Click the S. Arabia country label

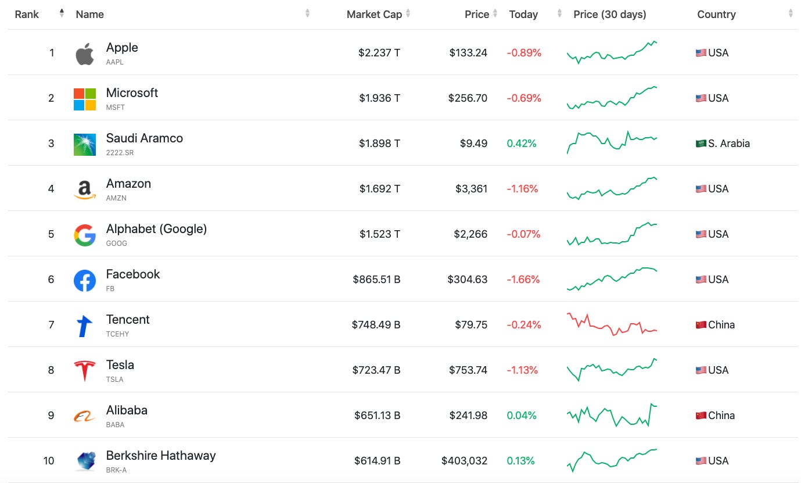click(x=729, y=144)
